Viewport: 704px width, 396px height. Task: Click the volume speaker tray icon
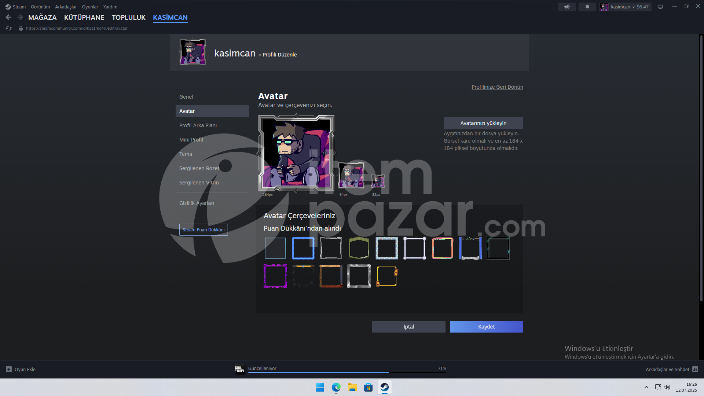coord(667,387)
